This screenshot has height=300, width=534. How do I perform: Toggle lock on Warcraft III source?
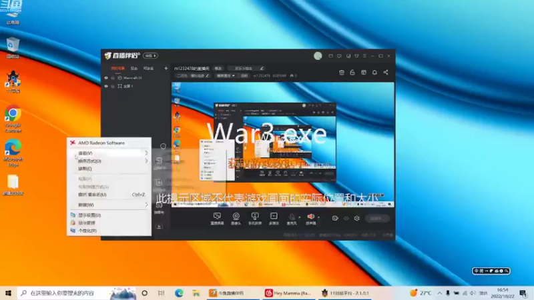pos(113,78)
